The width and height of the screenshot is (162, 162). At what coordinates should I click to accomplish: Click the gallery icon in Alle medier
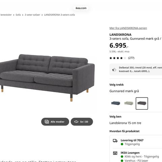tap(47, 122)
